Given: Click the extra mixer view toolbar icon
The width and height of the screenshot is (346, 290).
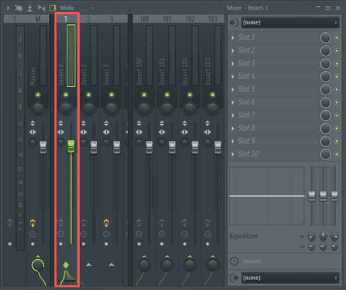Looking at the screenshot, I should point(52,8).
